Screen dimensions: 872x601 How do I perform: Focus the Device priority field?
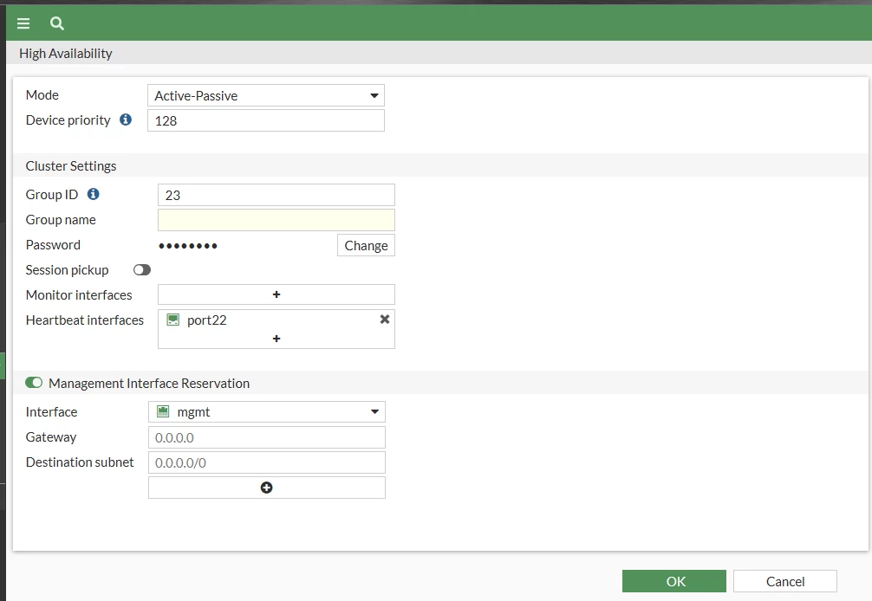pos(266,120)
